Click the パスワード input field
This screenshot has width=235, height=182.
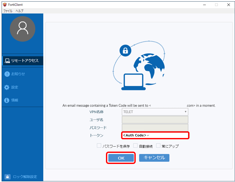[x=155, y=128]
